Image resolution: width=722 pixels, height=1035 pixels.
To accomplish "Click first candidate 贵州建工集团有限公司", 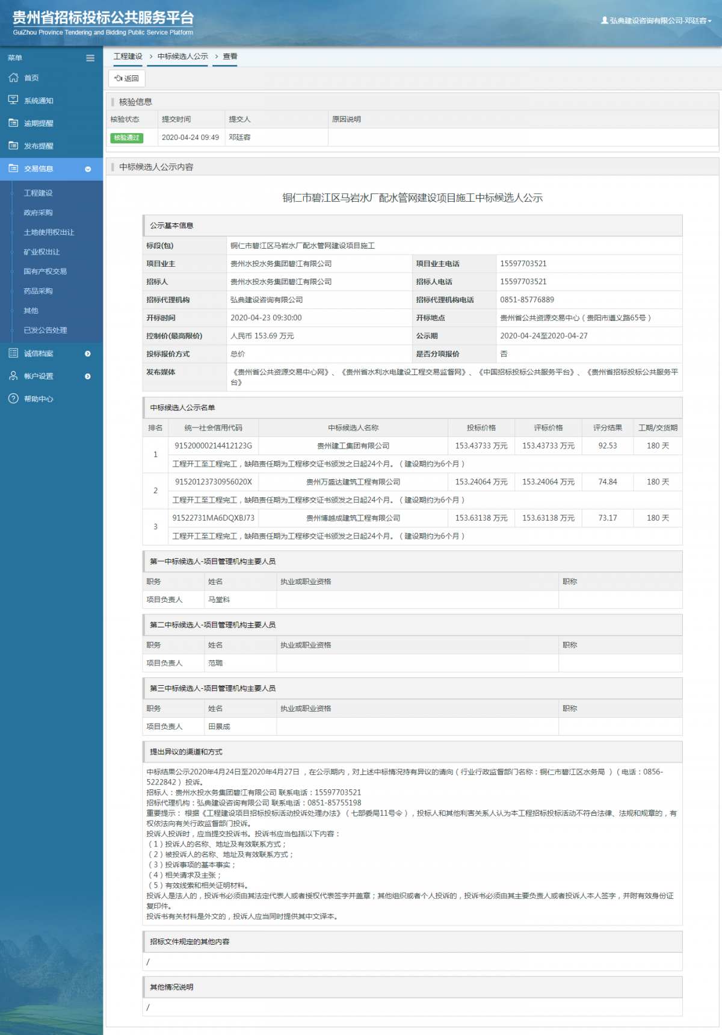I will pos(353,446).
